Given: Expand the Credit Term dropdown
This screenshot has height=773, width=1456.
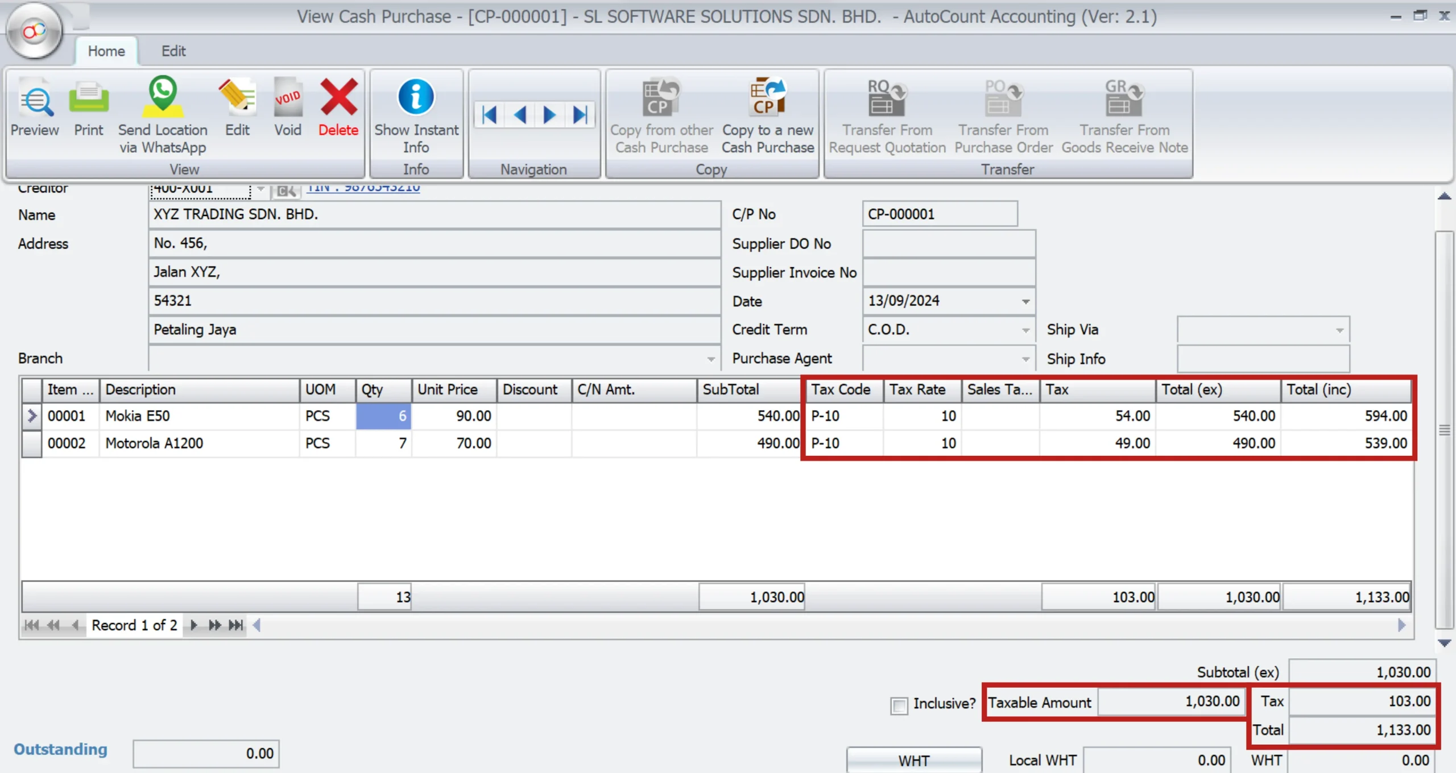Looking at the screenshot, I should 1025,330.
